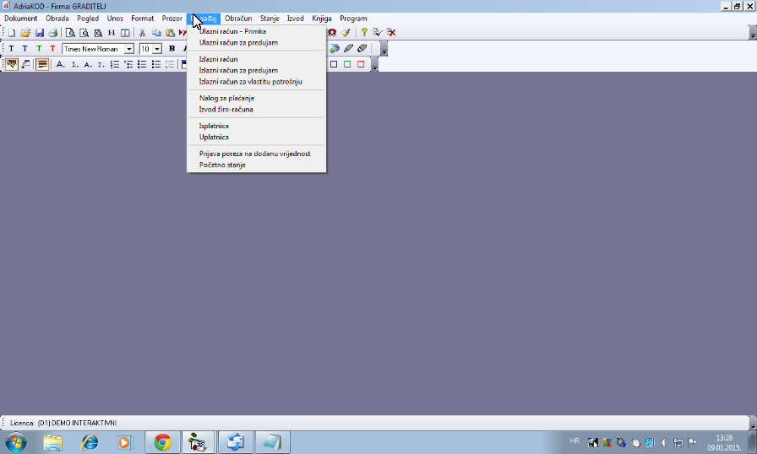Choose Ulazni račun za predujam
Viewport: 757px width, 454px height.
point(256,42)
